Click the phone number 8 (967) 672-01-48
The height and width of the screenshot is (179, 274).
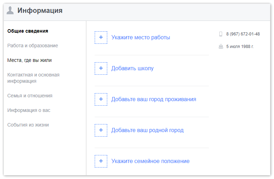[243, 34]
